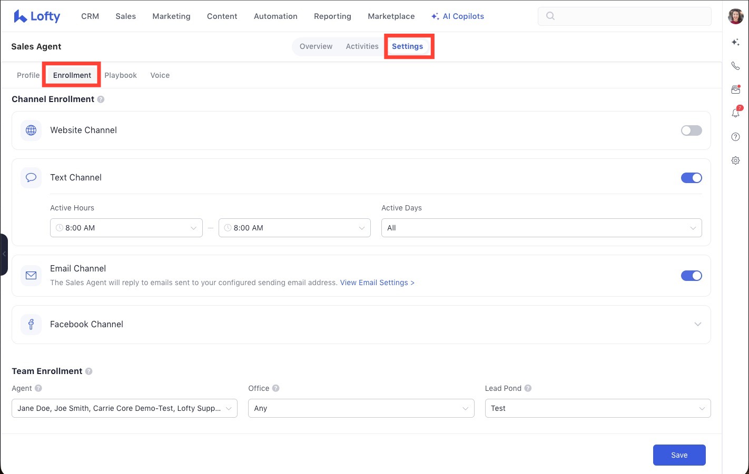
Task: Open the AI Copilots sparkle icon in sidebar
Action: click(735, 42)
